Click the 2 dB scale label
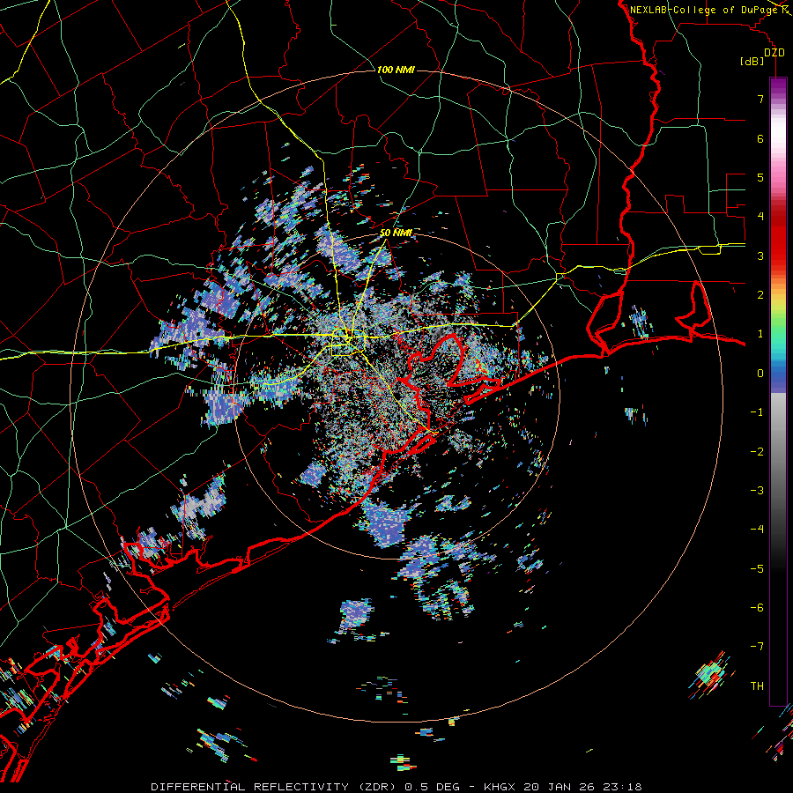 [760, 295]
